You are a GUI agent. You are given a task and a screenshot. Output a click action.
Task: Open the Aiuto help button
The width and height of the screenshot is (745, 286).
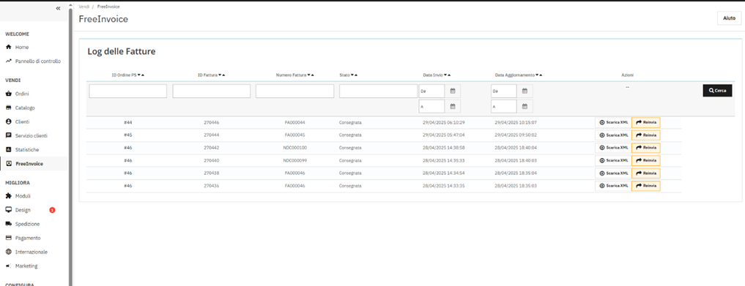729,18
